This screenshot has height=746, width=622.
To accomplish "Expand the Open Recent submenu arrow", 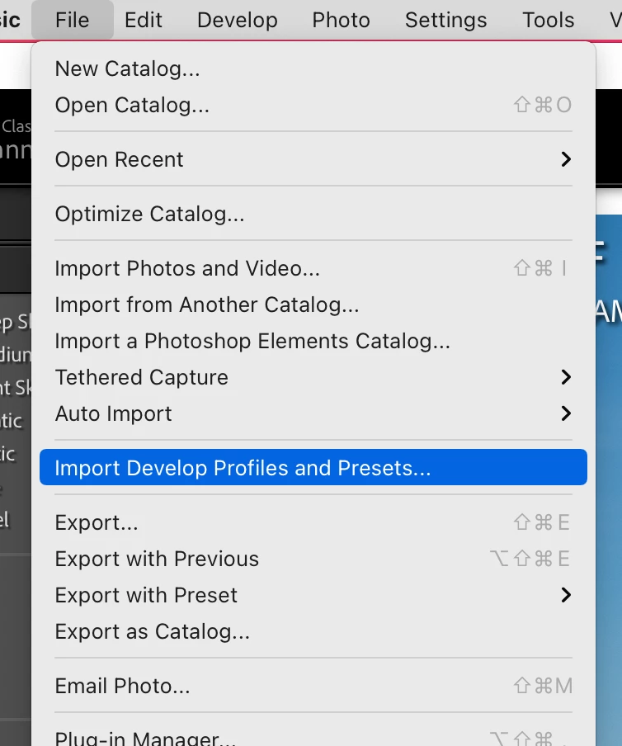I will (566, 159).
